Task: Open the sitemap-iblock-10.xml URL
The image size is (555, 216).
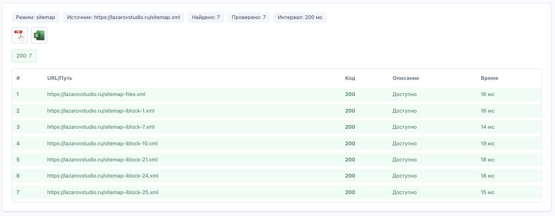Action: [102, 144]
